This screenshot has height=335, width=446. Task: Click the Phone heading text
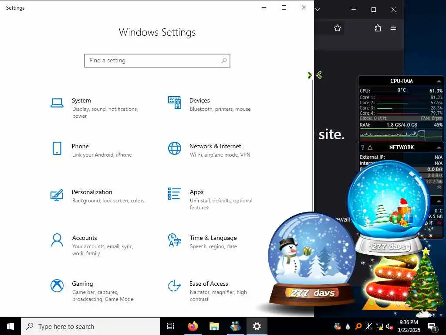tap(80, 146)
